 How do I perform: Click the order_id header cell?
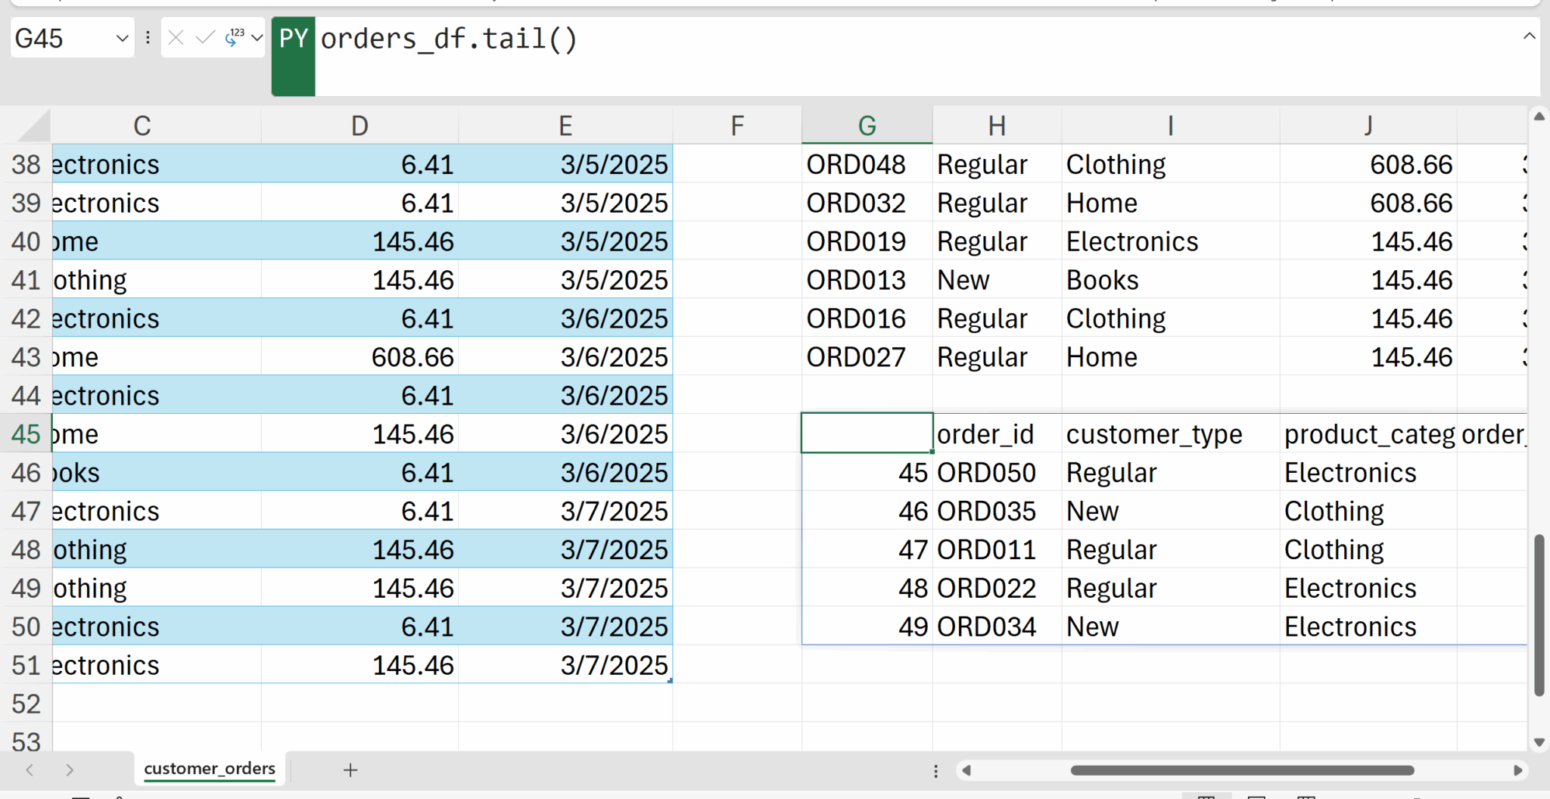pyautogui.click(x=985, y=434)
